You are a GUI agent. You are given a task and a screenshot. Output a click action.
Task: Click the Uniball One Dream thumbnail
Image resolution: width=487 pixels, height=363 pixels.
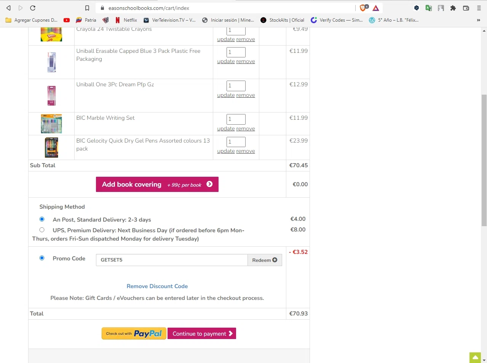(51, 95)
